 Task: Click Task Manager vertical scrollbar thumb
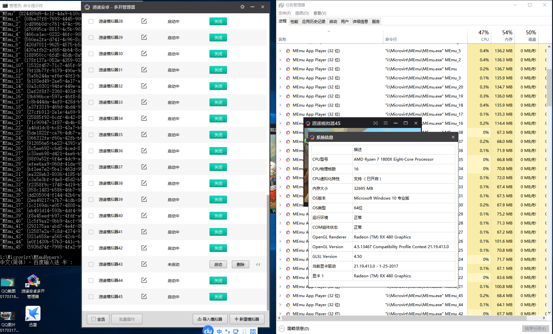tap(549, 87)
